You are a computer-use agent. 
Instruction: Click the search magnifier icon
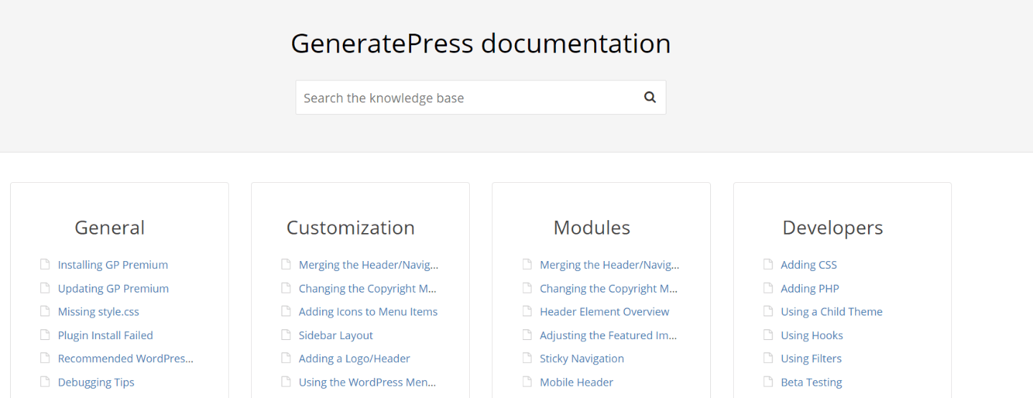pos(650,98)
